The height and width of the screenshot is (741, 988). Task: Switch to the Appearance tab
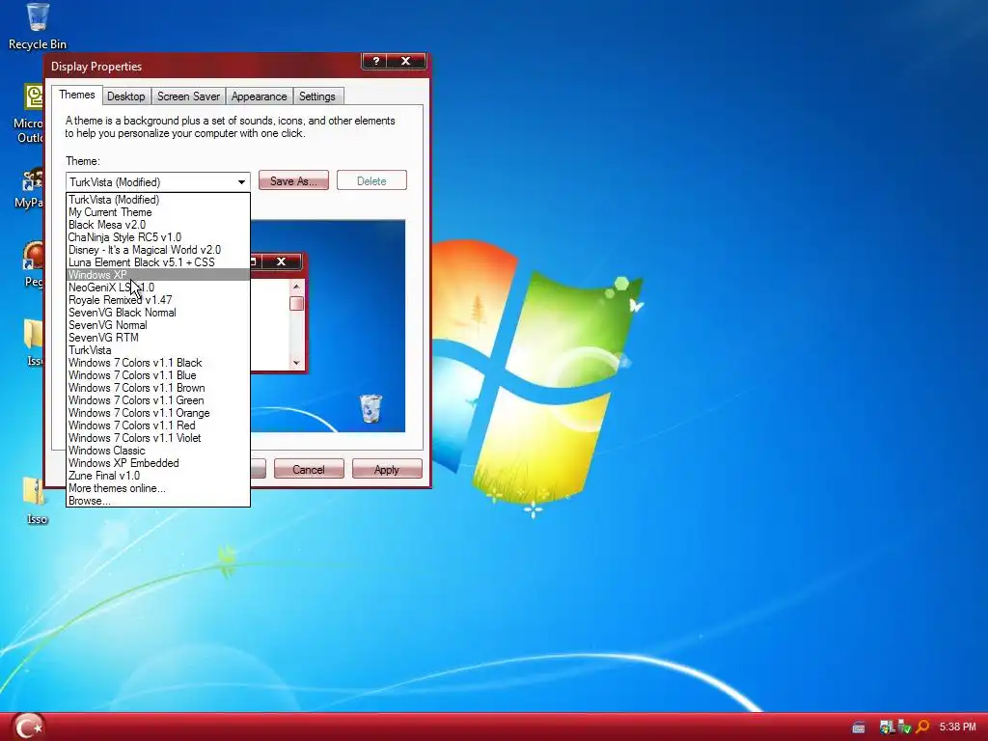point(259,96)
